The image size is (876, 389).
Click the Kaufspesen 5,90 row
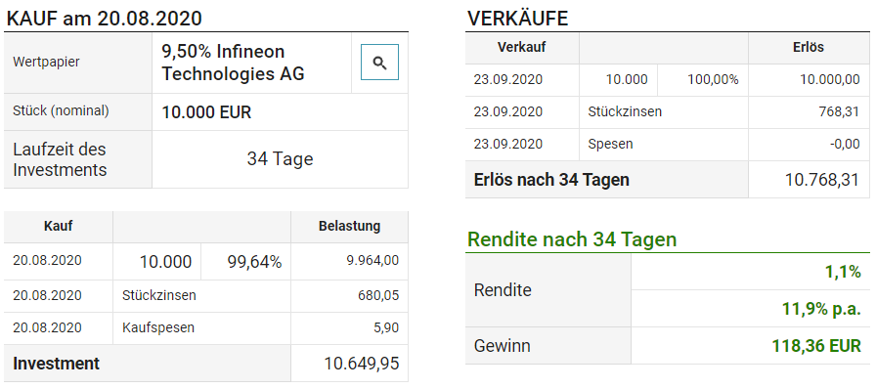(x=206, y=327)
